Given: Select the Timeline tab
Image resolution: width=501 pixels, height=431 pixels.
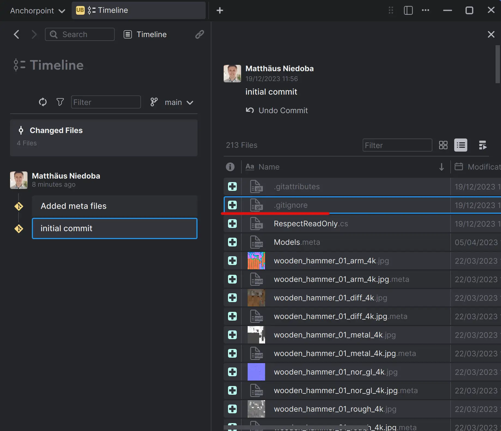Looking at the screenshot, I should [138, 10].
